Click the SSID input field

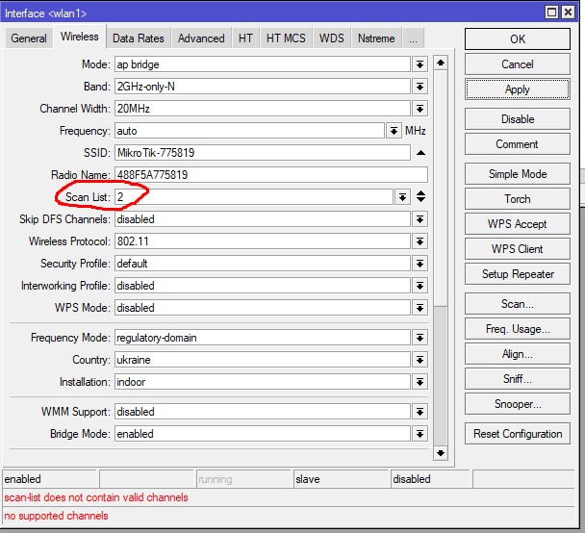[x=263, y=153]
